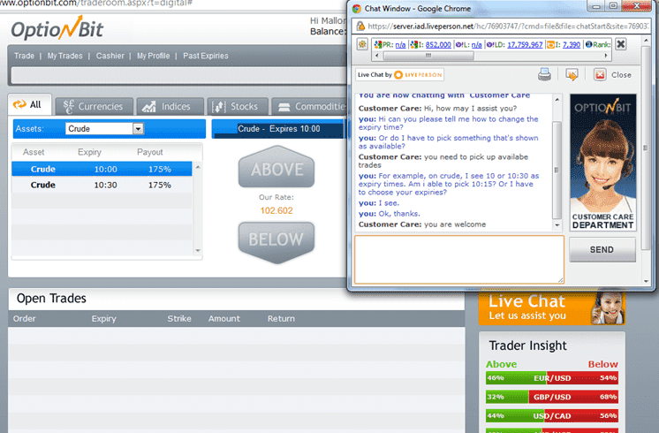Viewport: 659px width, 433px height.
Task: Click the Assets dropdown arrow
Action: (x=138, y=129)
